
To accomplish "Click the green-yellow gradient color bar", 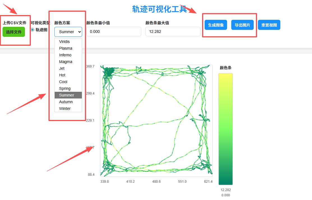I will pos(225,129).
